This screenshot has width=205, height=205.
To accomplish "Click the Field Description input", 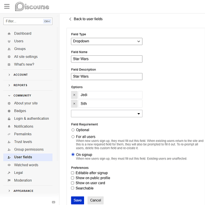I will coord(107,76).
